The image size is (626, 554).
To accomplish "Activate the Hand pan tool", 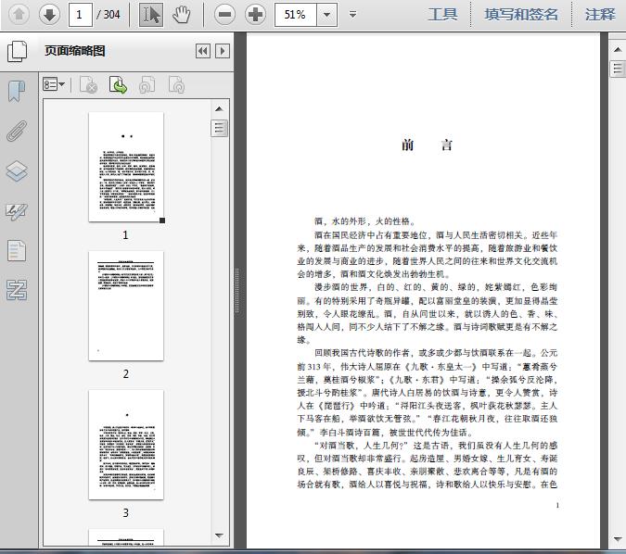I will (x=182, y=14).
